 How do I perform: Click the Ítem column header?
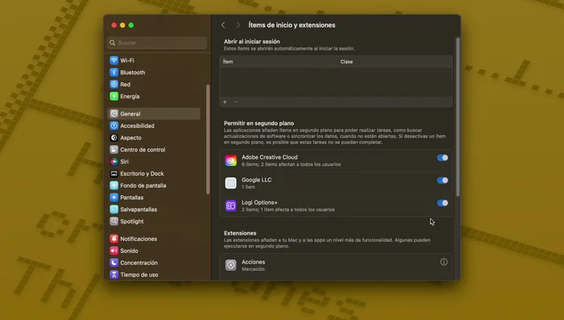[x=228, y=61]
